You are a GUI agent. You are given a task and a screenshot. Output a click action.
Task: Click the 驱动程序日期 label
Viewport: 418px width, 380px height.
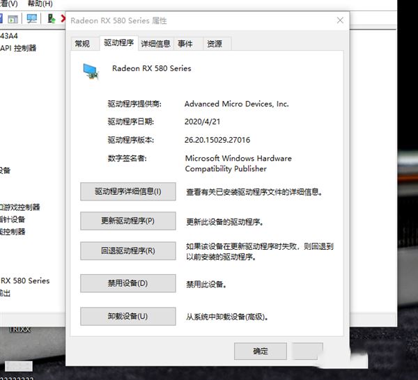131,122
